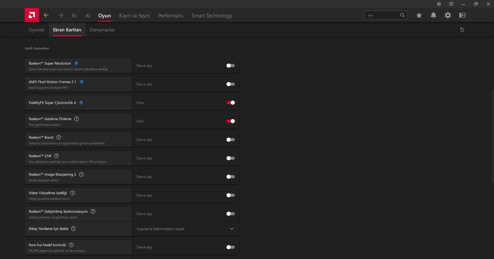Enable Radeon Geliştirilmiş Senkronizasyon toggle
The height and width of the screenshot is (259, 494).
(231, 214)
